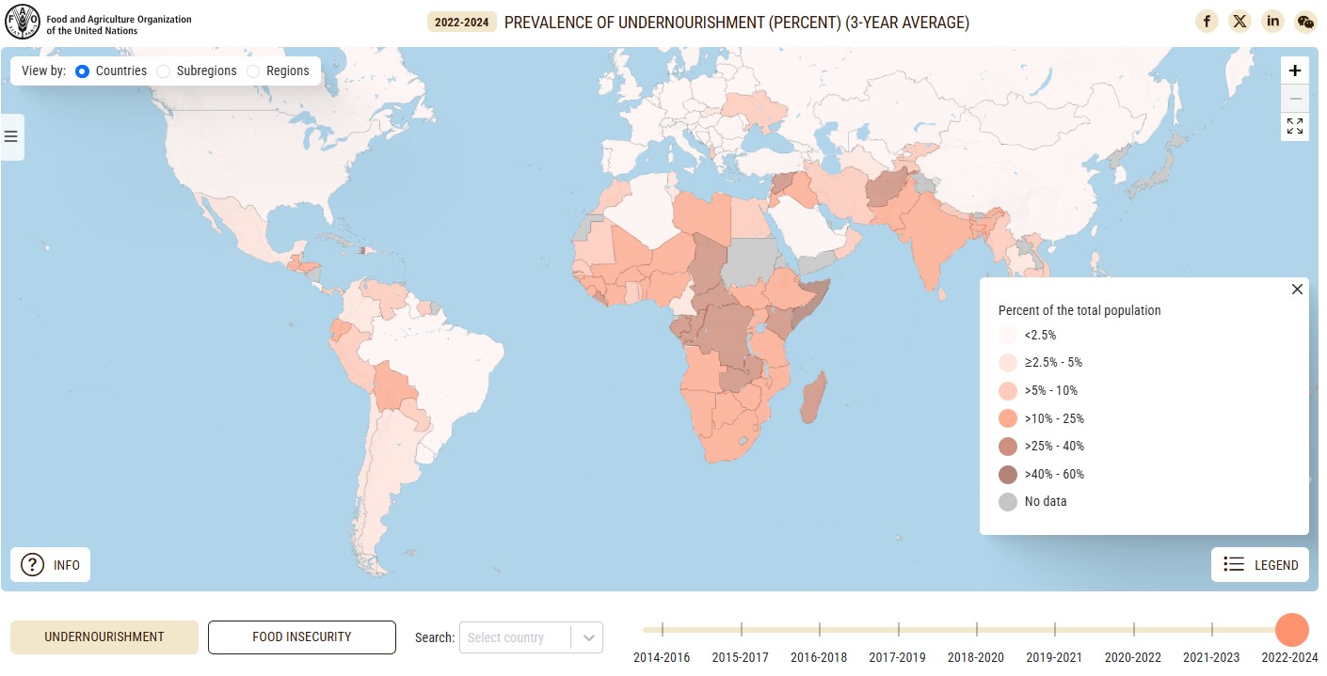Zoom out on the map
Screen dimensions: 1327x676
click(1295, 98)
